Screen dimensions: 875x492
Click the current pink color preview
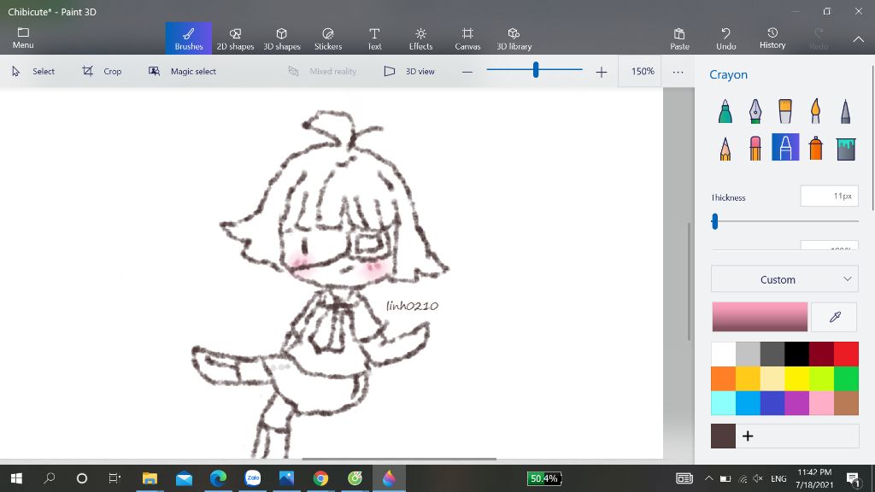point(760,317)
